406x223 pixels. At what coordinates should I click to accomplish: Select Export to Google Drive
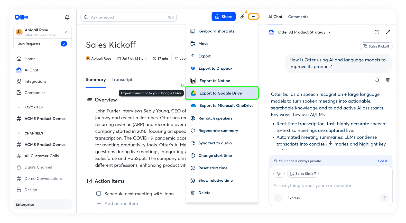[222, 93]
